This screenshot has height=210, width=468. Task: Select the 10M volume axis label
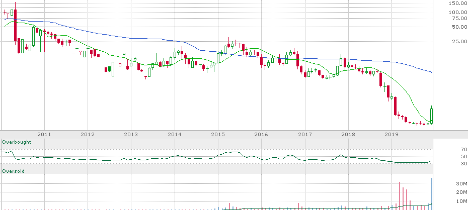[462, 201]
